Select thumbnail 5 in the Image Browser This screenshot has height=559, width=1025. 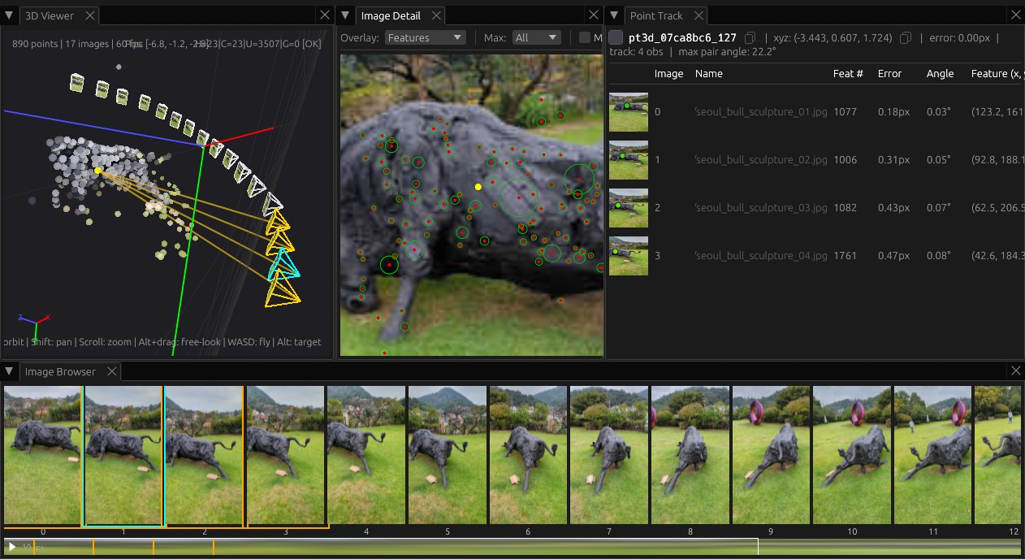447,453
